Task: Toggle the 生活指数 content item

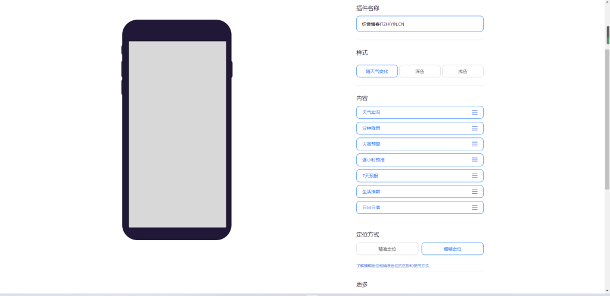Action: (x=420, y=191)
